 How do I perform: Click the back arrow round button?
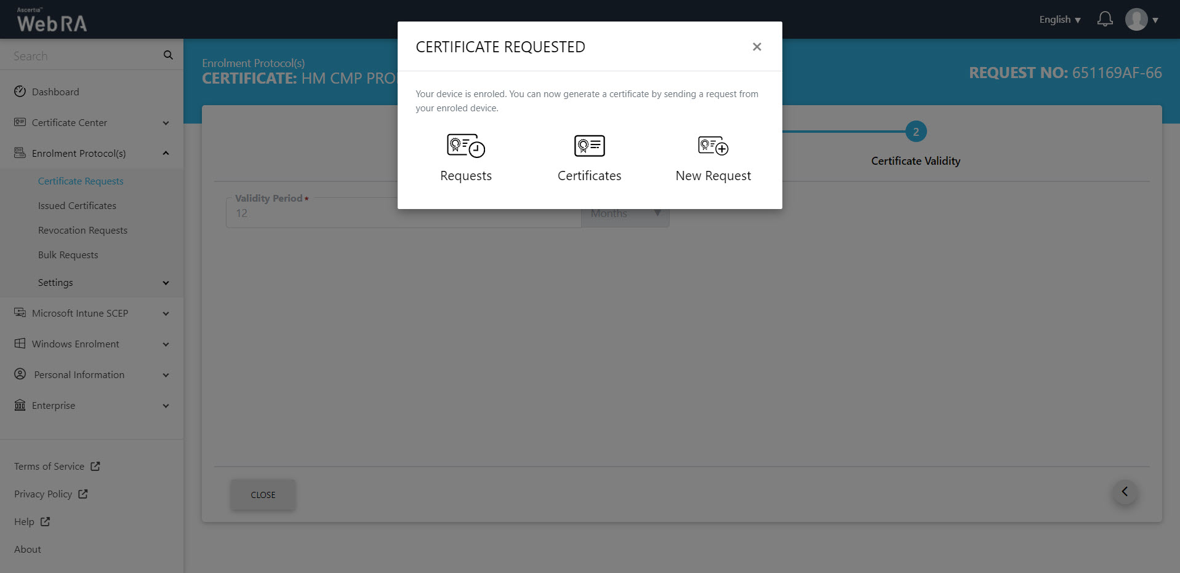(x=1125, y=492)
